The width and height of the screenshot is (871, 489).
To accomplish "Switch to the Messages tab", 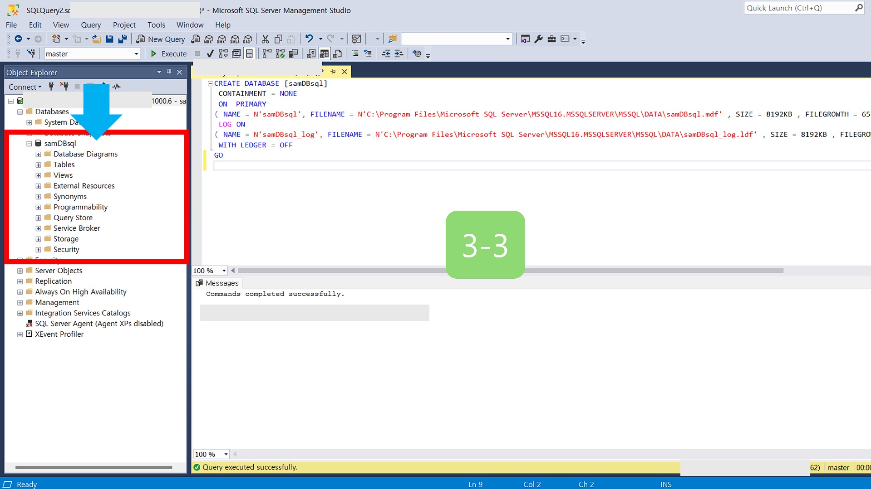I will (x=217, y=283).
